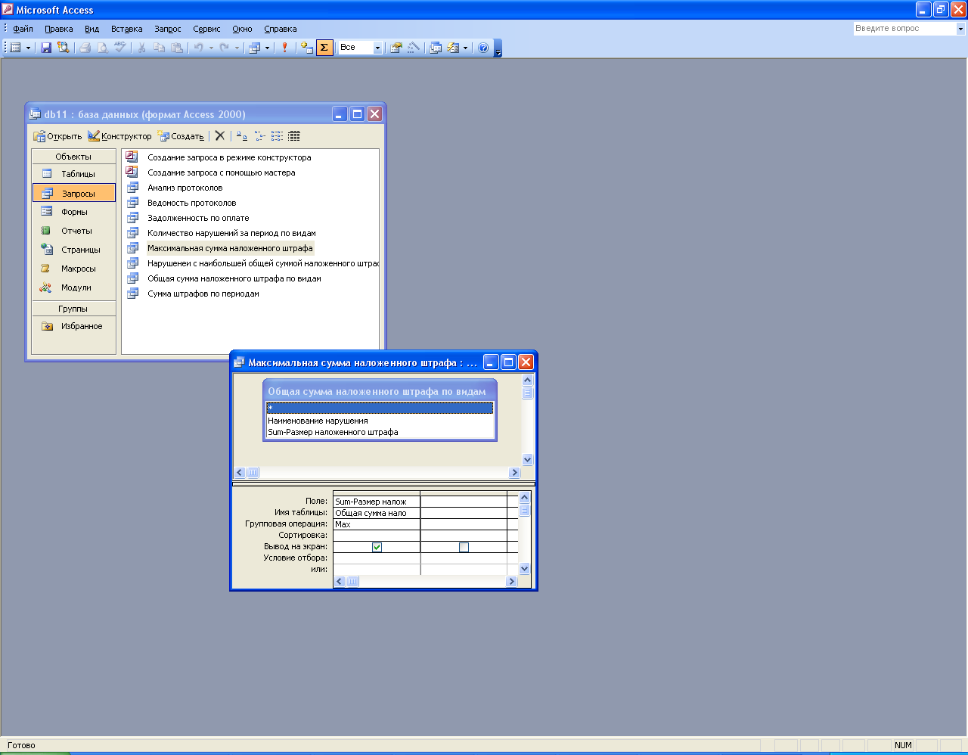
Task: Click the Введите вопрос help box
Action: pyautogui.click(x=904, y=29)
